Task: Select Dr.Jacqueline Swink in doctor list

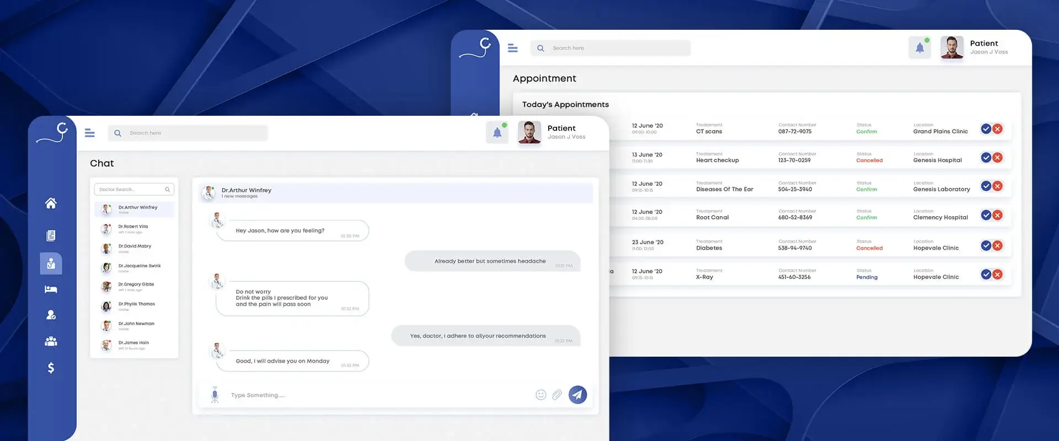Action: [134, 268]
